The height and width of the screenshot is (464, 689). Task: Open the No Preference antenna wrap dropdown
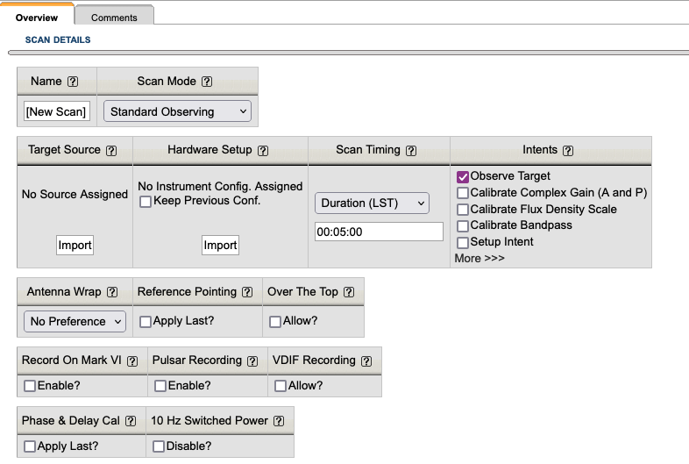tap(75, 321)
